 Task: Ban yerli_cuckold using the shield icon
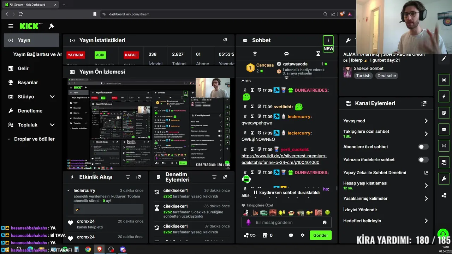click(x=259, y=150)
